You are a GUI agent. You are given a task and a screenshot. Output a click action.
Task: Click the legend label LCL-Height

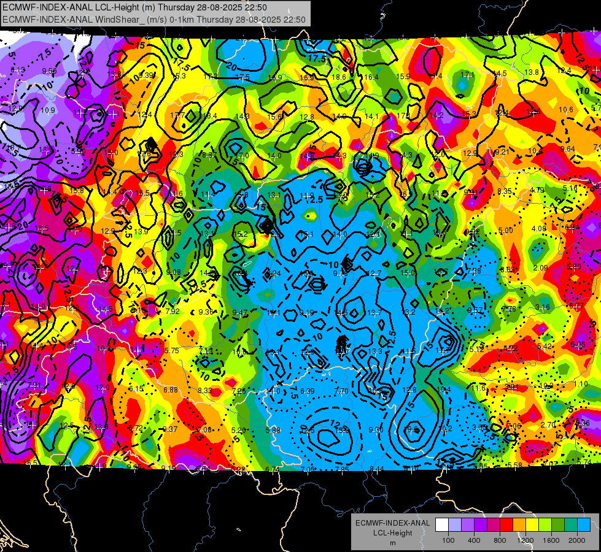click(x=392, y=533)
